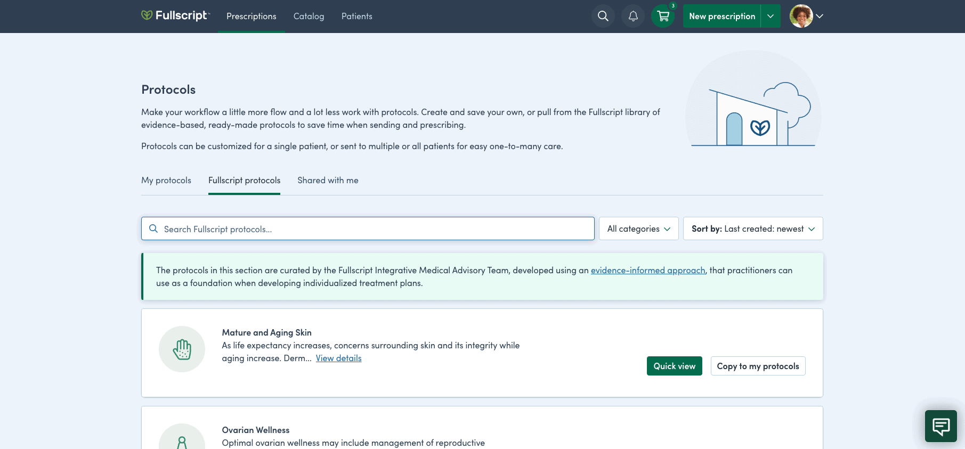
Task: Click the Mature and Aging Skin title
Action: point(266,332)
